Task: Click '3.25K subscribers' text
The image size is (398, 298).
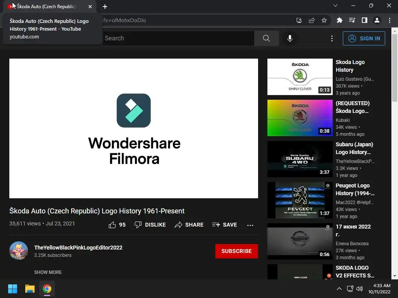Action: [x=53, y=255]
